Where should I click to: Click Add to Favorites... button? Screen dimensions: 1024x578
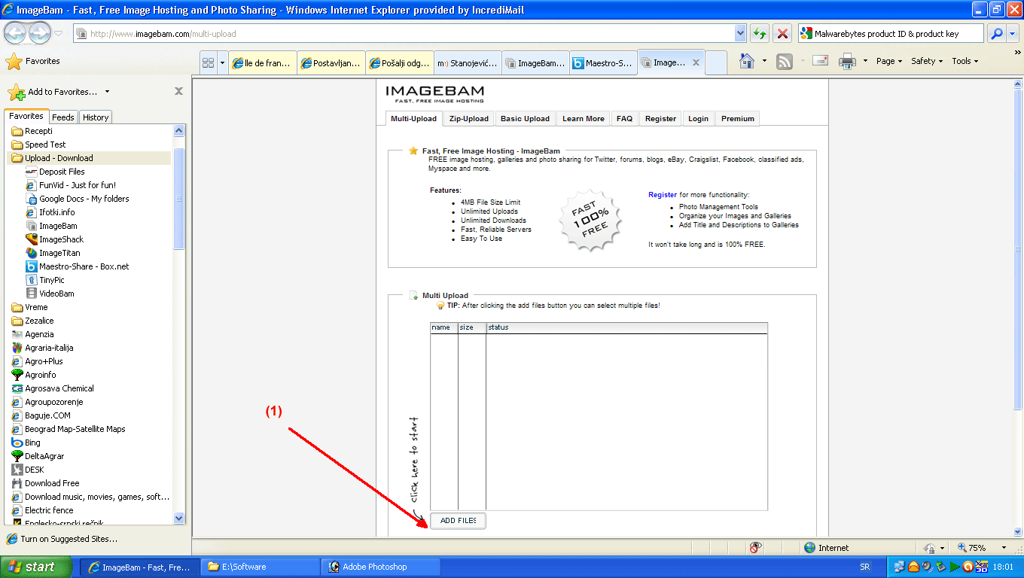pos(53,92)
